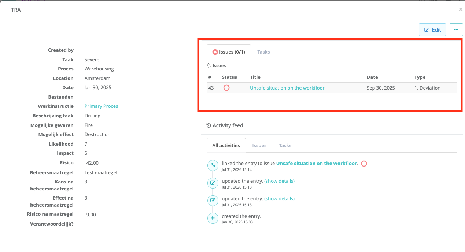Open the Primary Proces work instruction link
The height and width of the screenshot is (252, 465).
(x=101, y=106)
